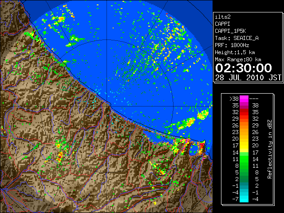Click the 'Height:1.5 km' label
The height and width of the screenshot is (213, 284).
[x=235, y=52]
